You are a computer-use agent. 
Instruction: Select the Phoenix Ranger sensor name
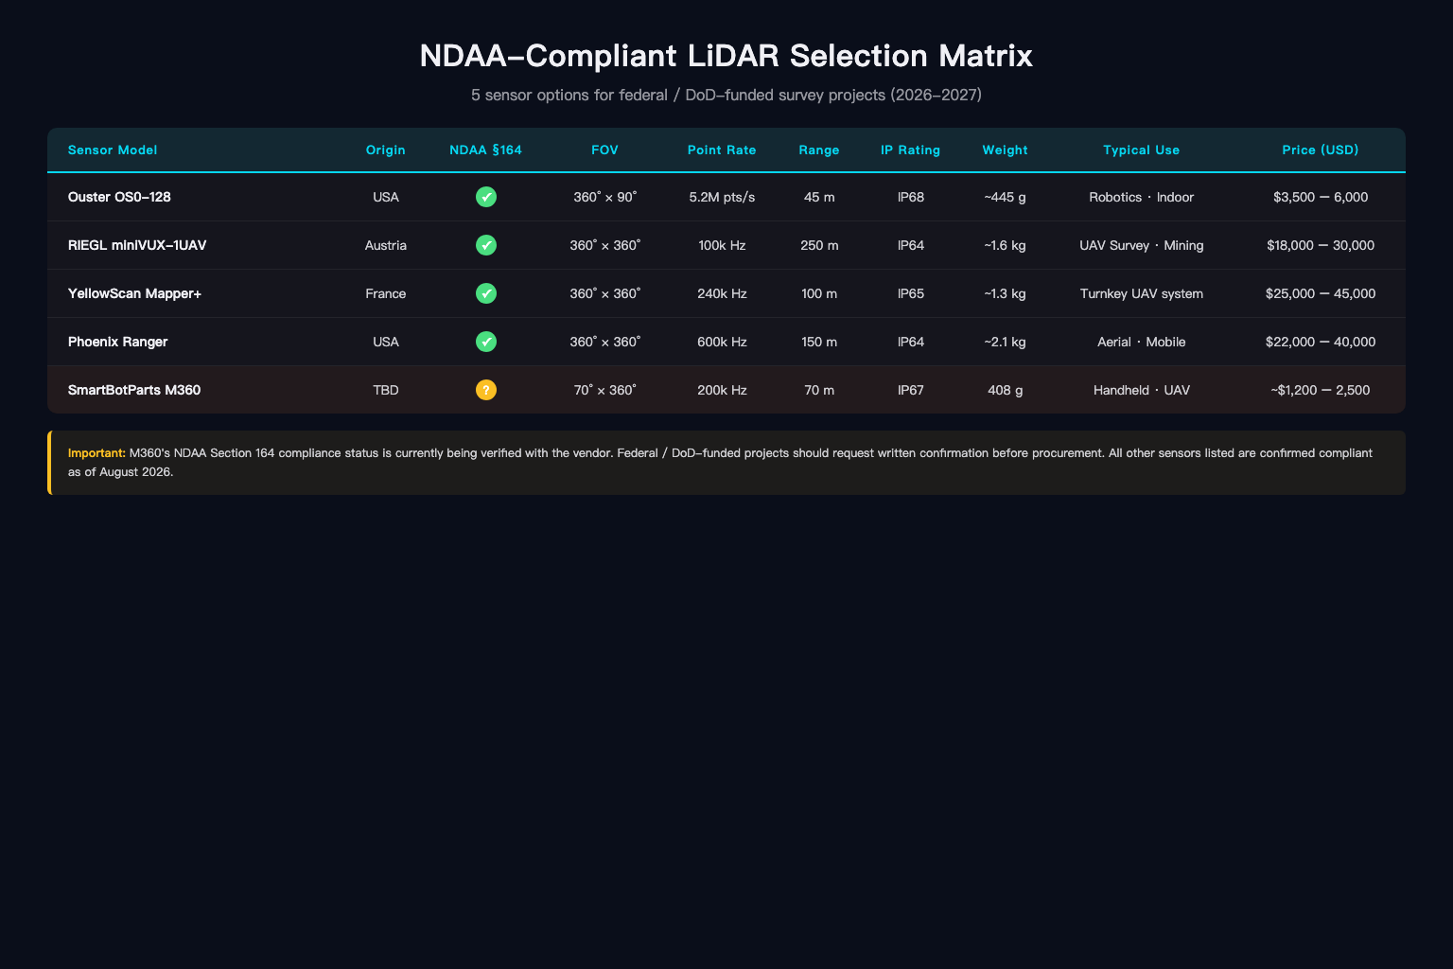coord(118,342)
